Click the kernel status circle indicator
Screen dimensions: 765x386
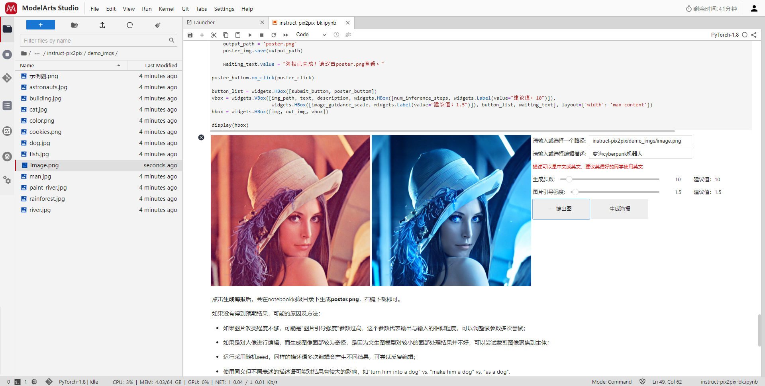[745, 35]
